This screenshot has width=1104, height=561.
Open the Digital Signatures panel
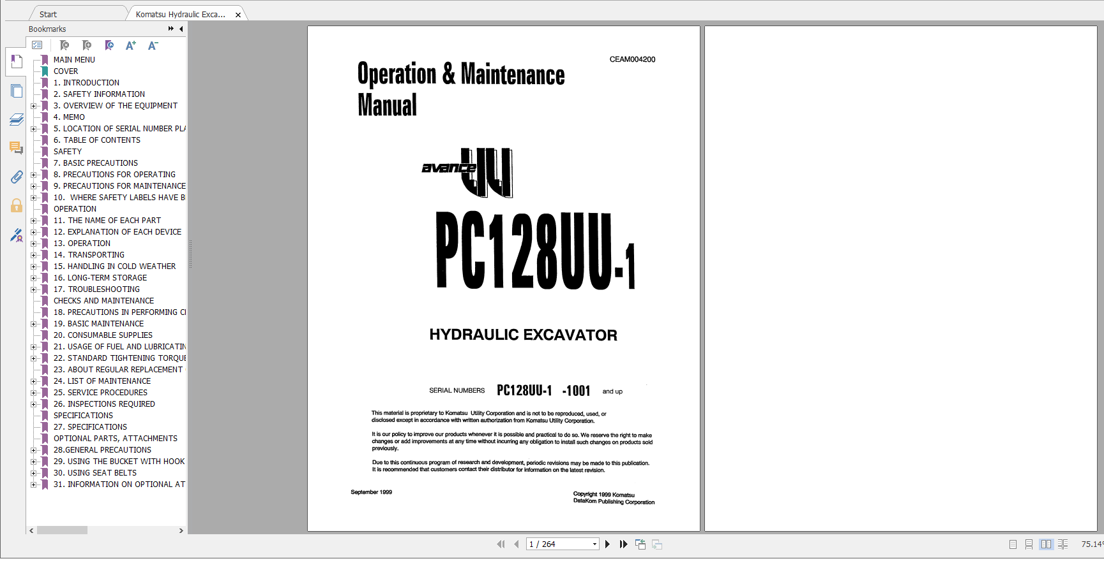tap(17, 235)
